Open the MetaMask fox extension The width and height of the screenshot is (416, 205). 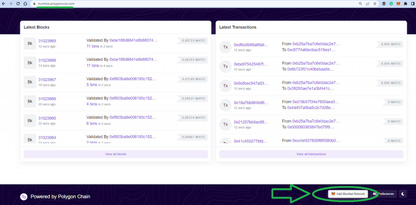click(x=398, y=4)
